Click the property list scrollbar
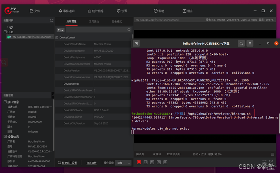 pyautogui.click(x=132, y=37)
